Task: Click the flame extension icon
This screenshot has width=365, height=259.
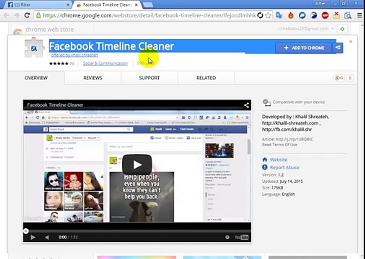Action: click(290, 15)
